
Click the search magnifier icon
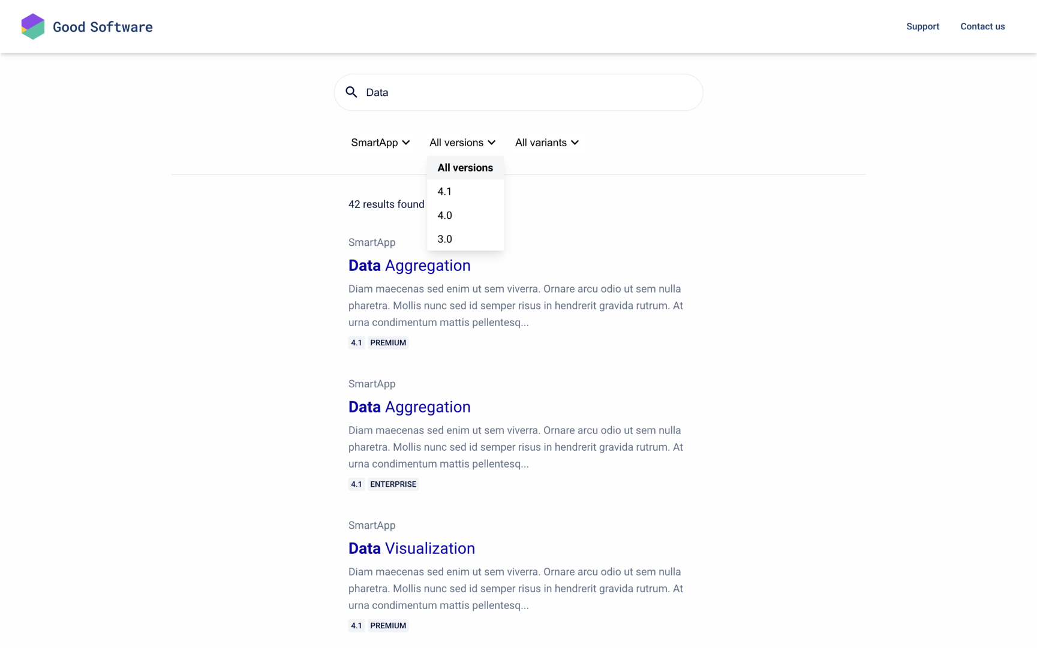click(x=351, y=92)
